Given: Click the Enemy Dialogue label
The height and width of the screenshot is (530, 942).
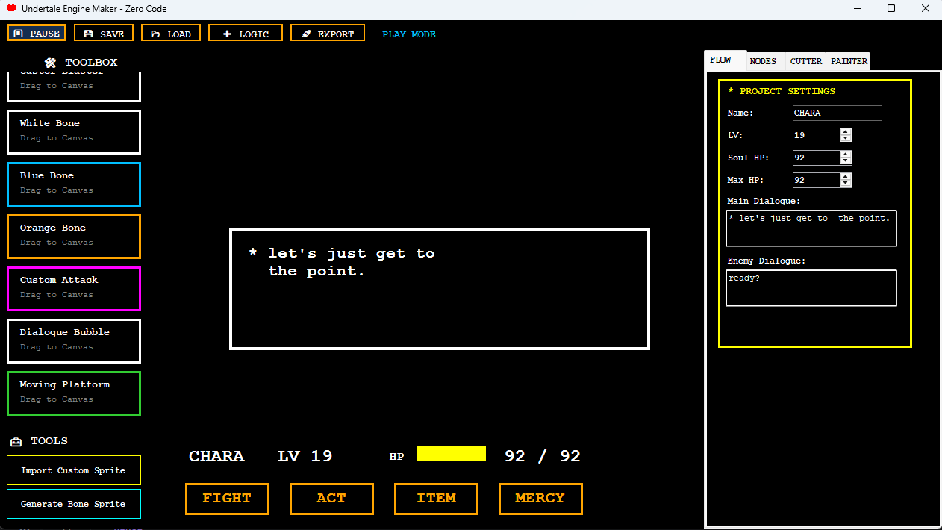Looking at the screenshot, I should (x=767, y=261).
